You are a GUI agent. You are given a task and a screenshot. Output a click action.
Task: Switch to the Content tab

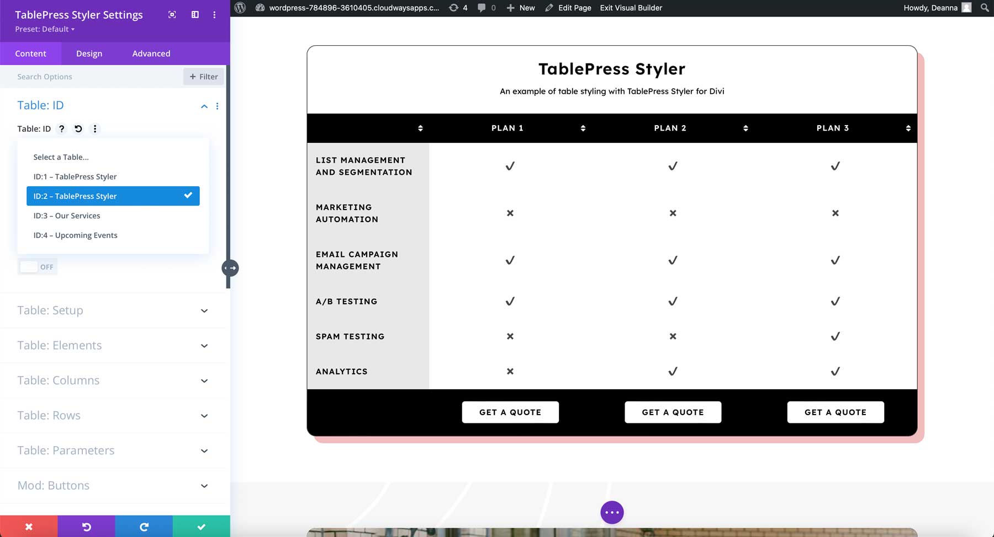pyautogui.click(x=30, y=53)
